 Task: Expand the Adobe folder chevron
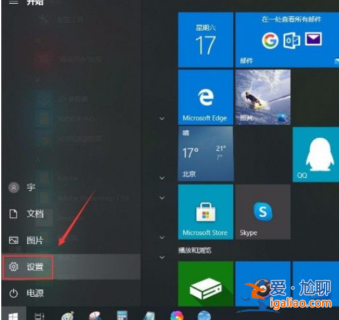pos(162,178)
